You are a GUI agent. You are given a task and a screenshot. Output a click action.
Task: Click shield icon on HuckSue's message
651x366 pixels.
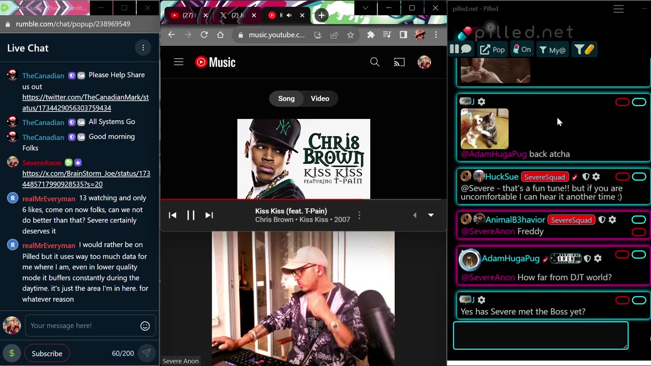(x=586, y=177)
